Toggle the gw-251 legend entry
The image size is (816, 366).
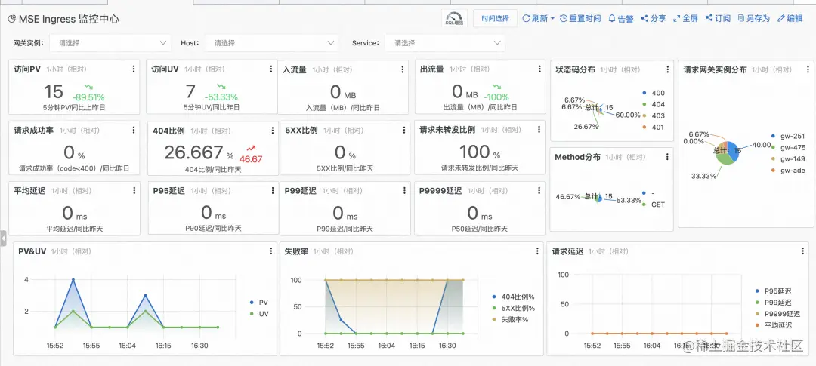click(788, 136)
